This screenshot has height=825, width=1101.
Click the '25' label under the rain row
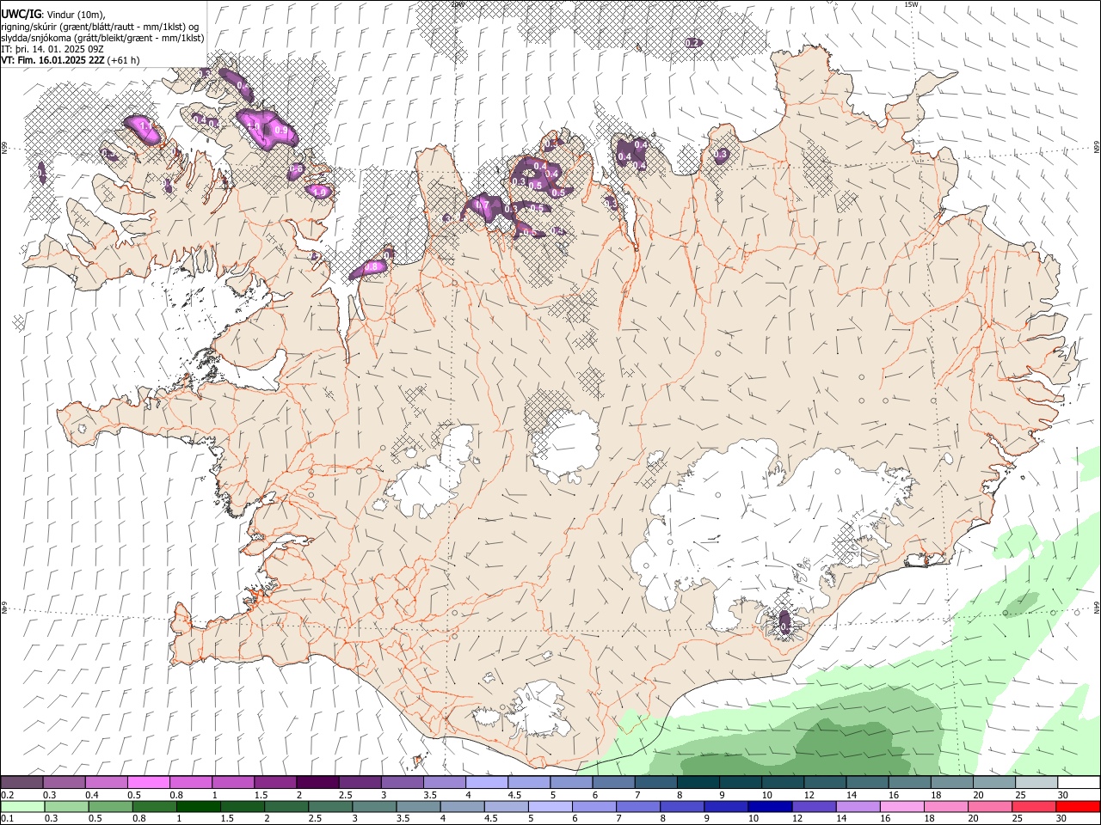(x=1019, y=818)
